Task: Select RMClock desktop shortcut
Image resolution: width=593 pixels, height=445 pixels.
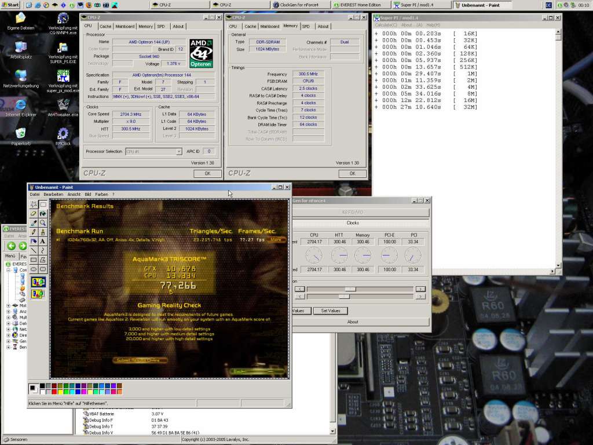Action: point(63,137)
